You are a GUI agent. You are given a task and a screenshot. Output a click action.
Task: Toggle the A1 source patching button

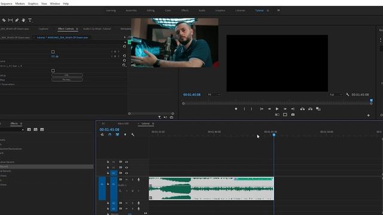pyautogui.click(x=102, y=189)
